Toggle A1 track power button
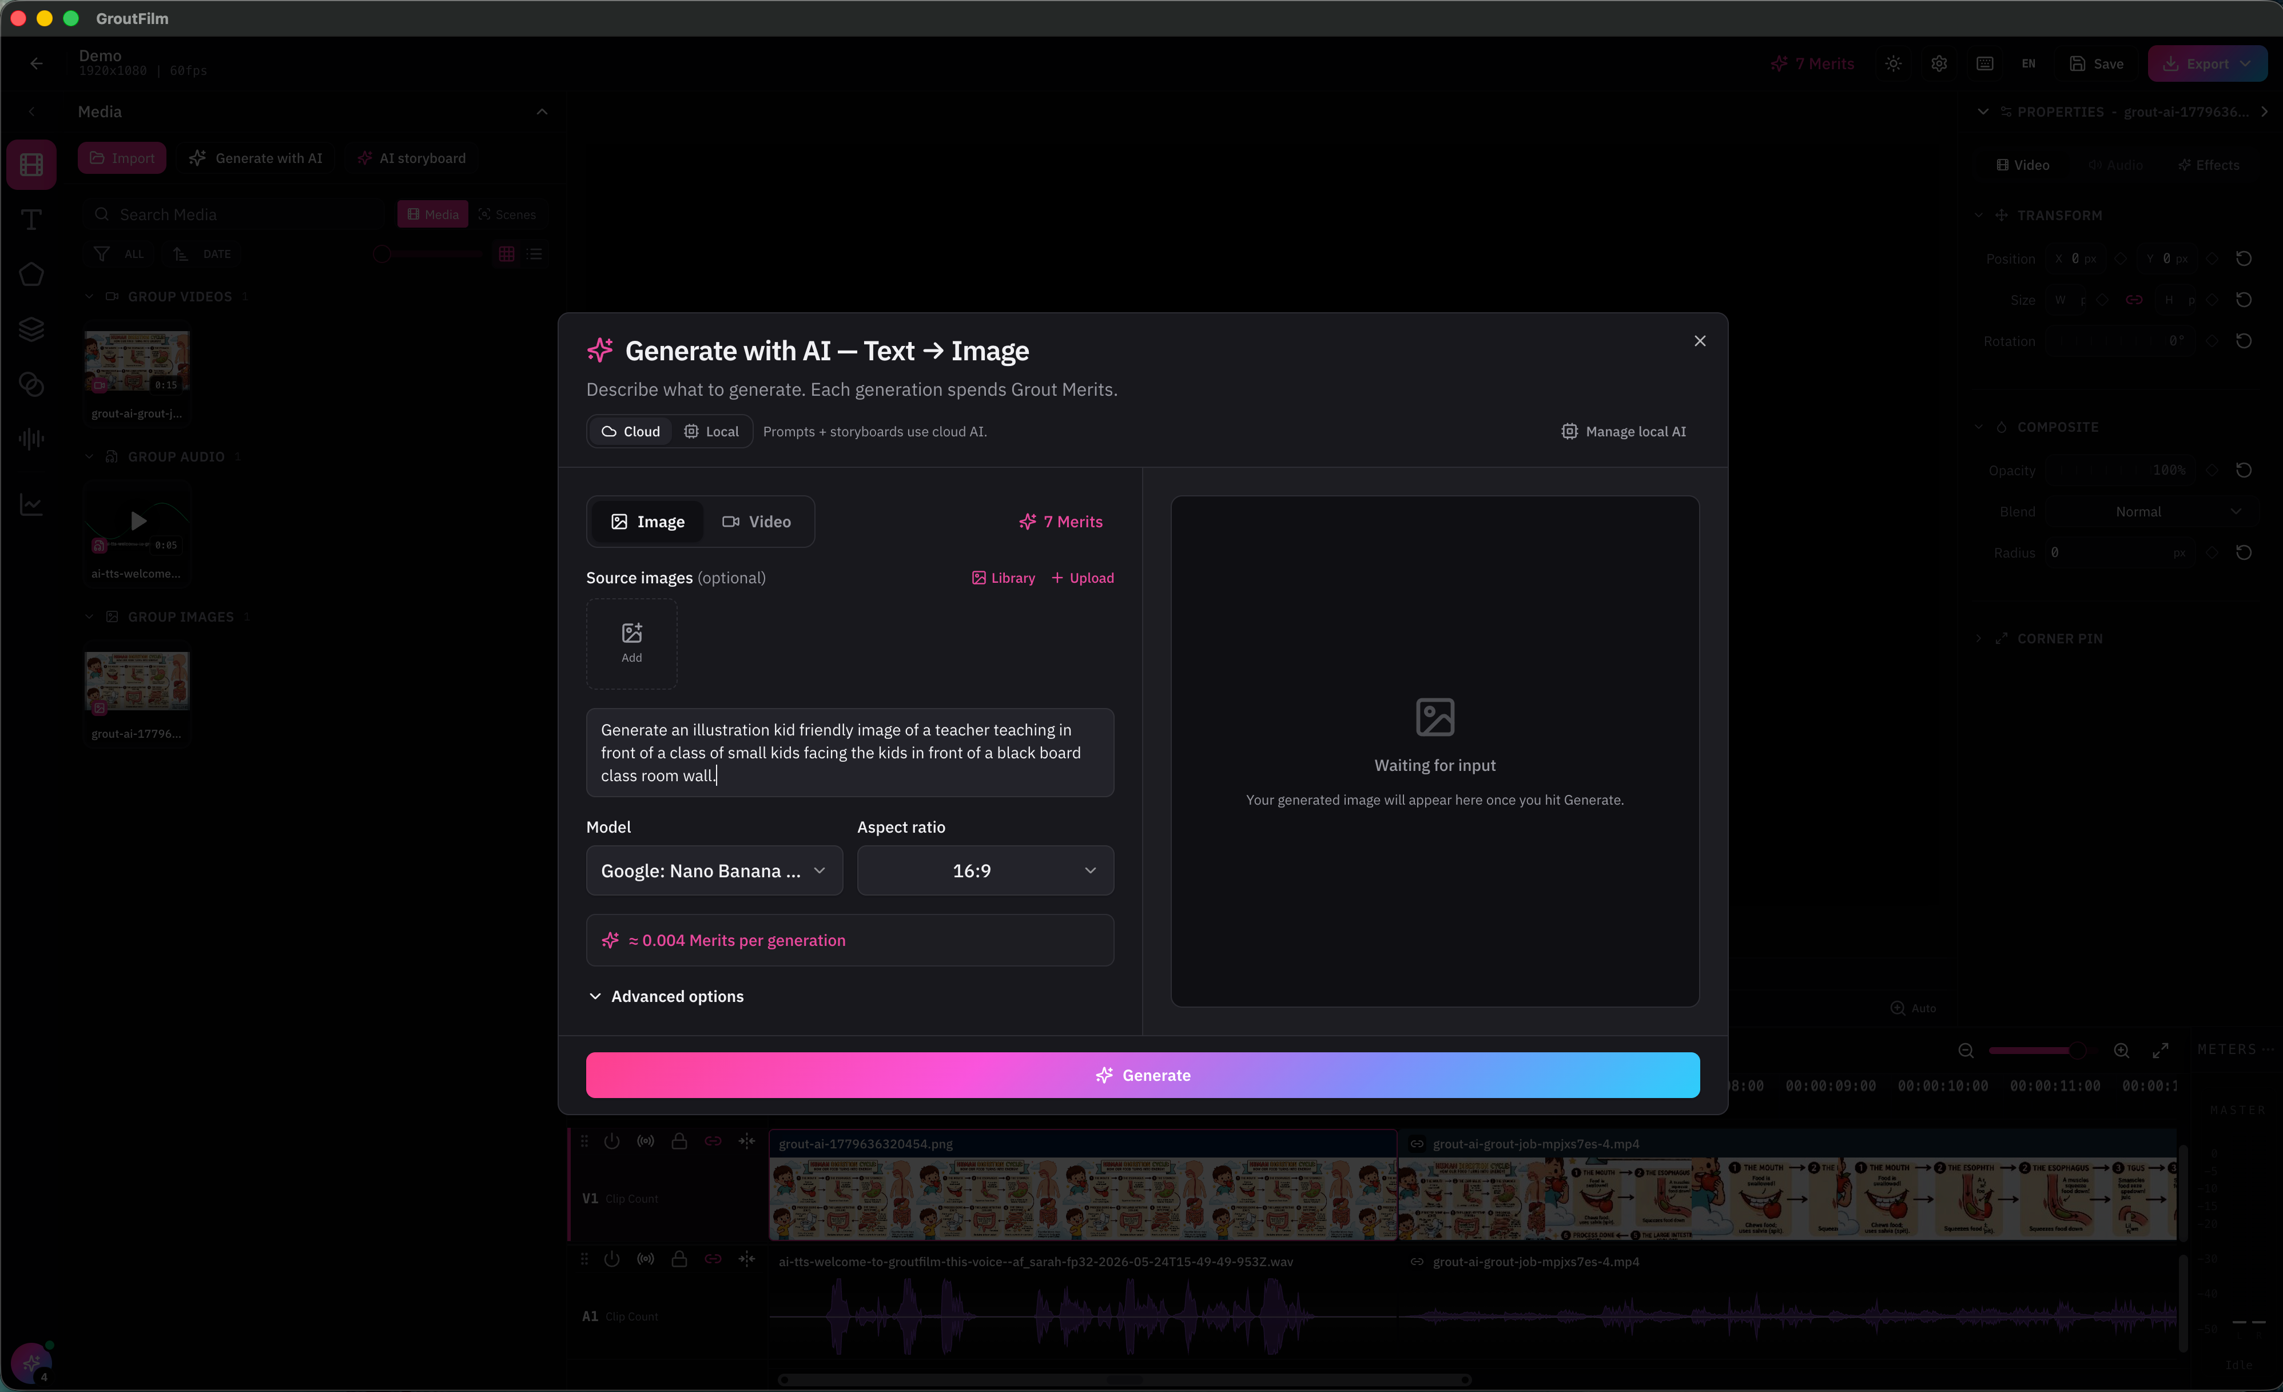Image resolution: width=2283 pixels, height=1392 pixels. point(611,1259)
